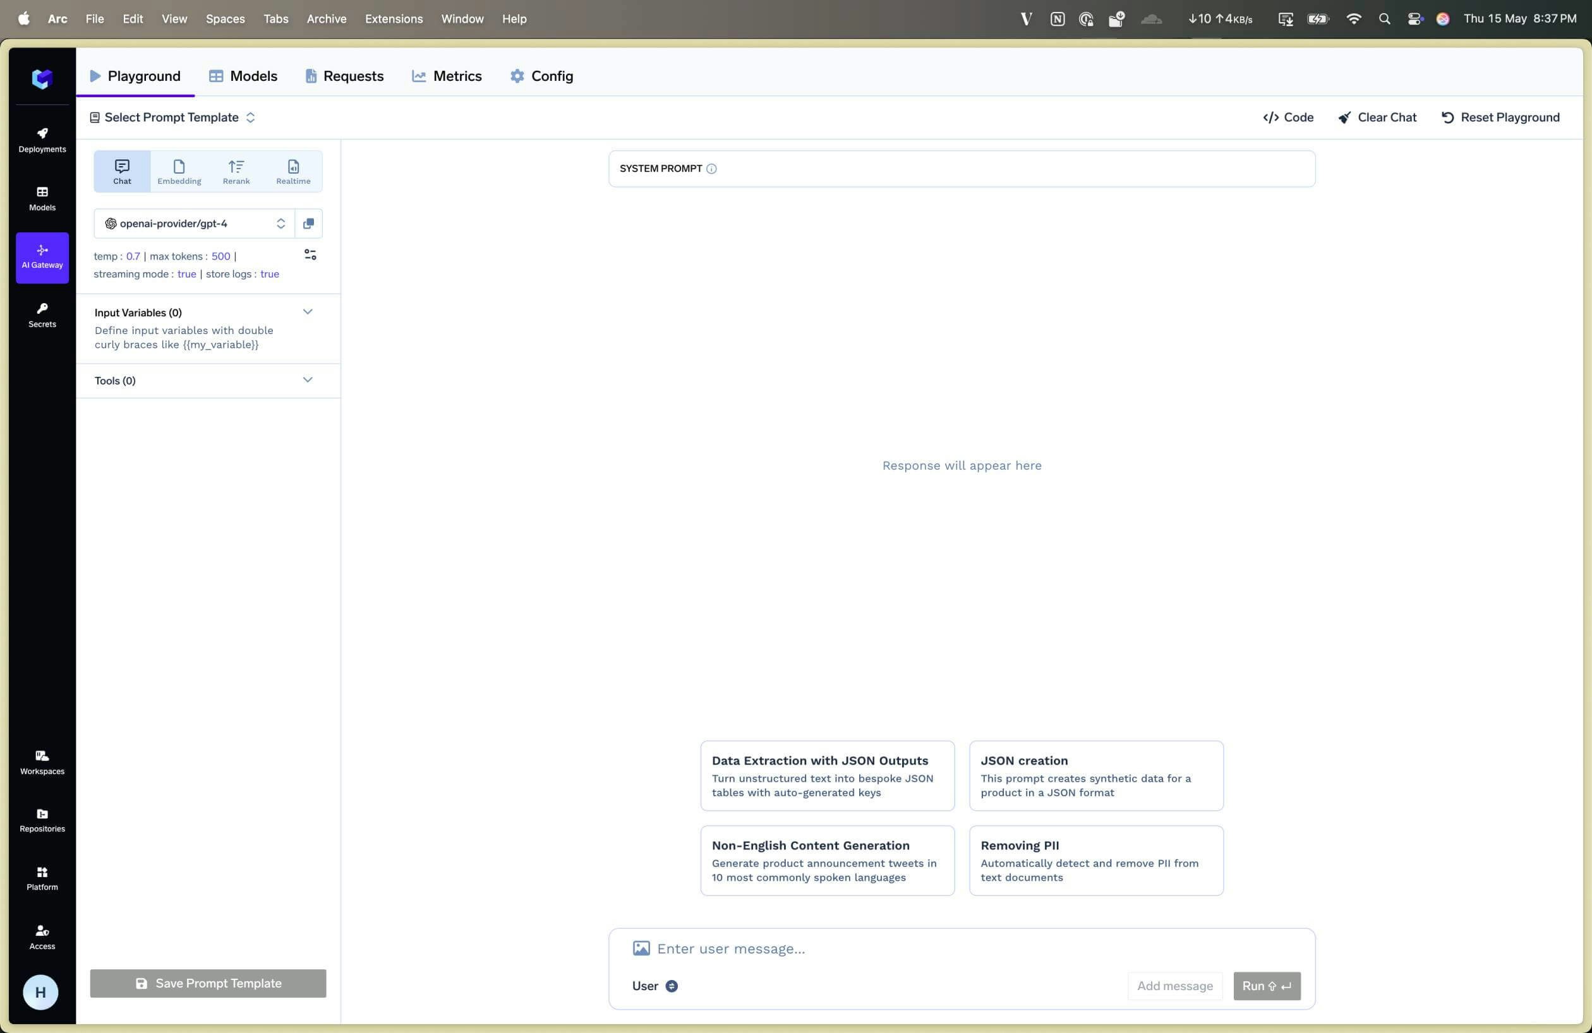Click the System Prompt field
1592x1033 pixels.
962,169
